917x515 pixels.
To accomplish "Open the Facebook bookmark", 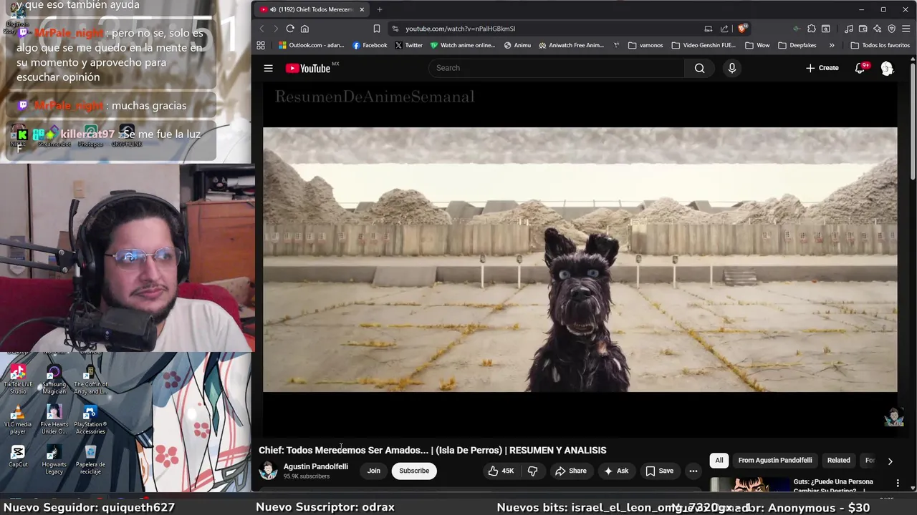I will click(x=370, y=45).
